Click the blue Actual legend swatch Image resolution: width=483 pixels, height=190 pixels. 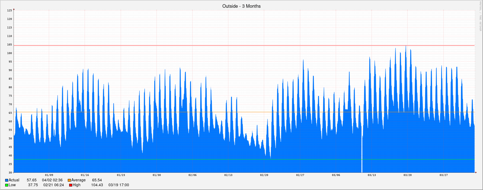[x=7, y=180]
